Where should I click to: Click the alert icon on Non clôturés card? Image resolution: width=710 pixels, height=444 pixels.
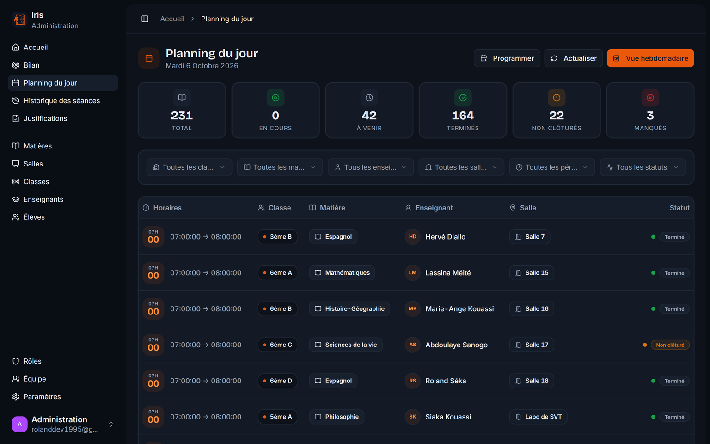[x=557, y=98]
